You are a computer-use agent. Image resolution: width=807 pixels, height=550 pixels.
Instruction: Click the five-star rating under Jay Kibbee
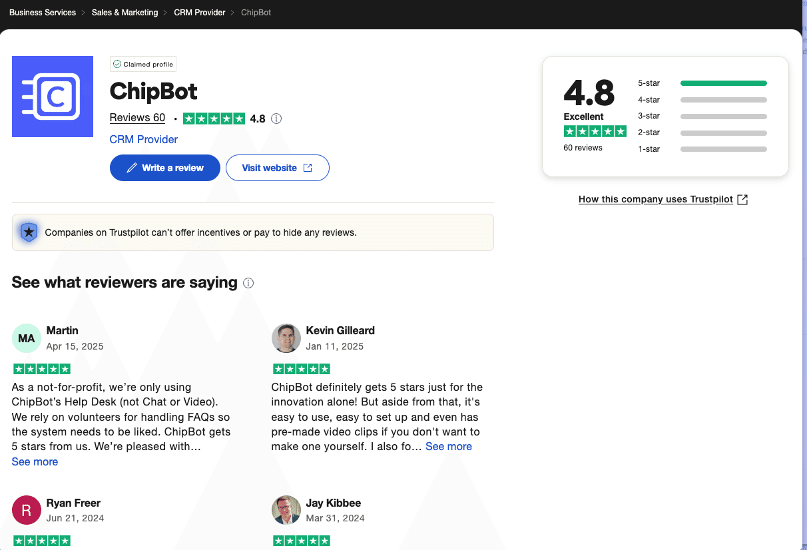301,541
